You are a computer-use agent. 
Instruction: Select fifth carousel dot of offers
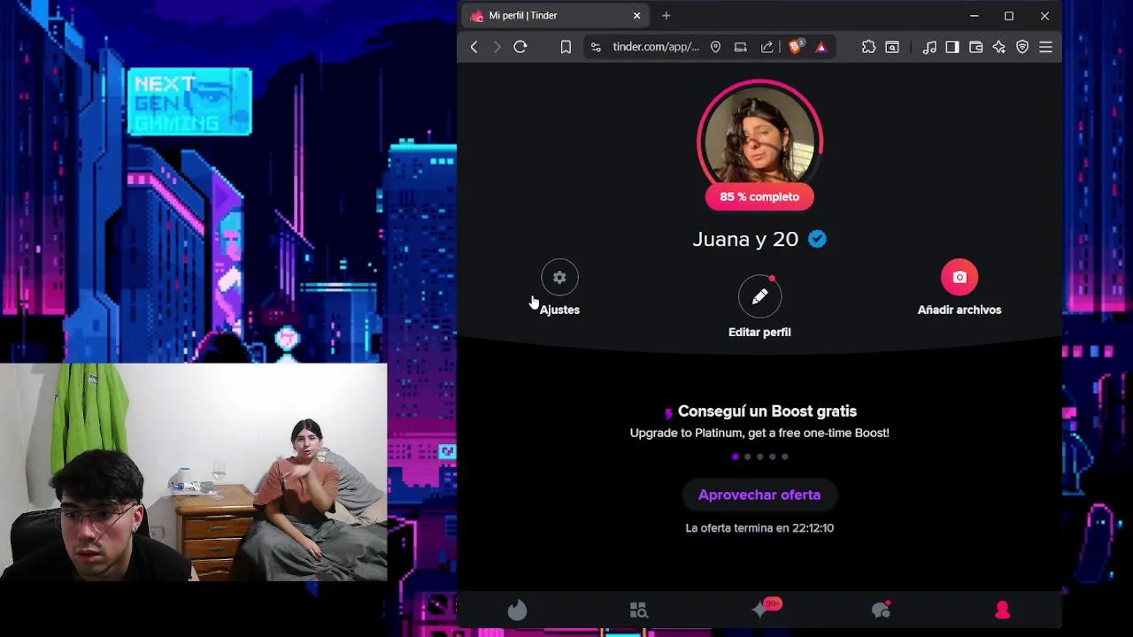(784, 457)
